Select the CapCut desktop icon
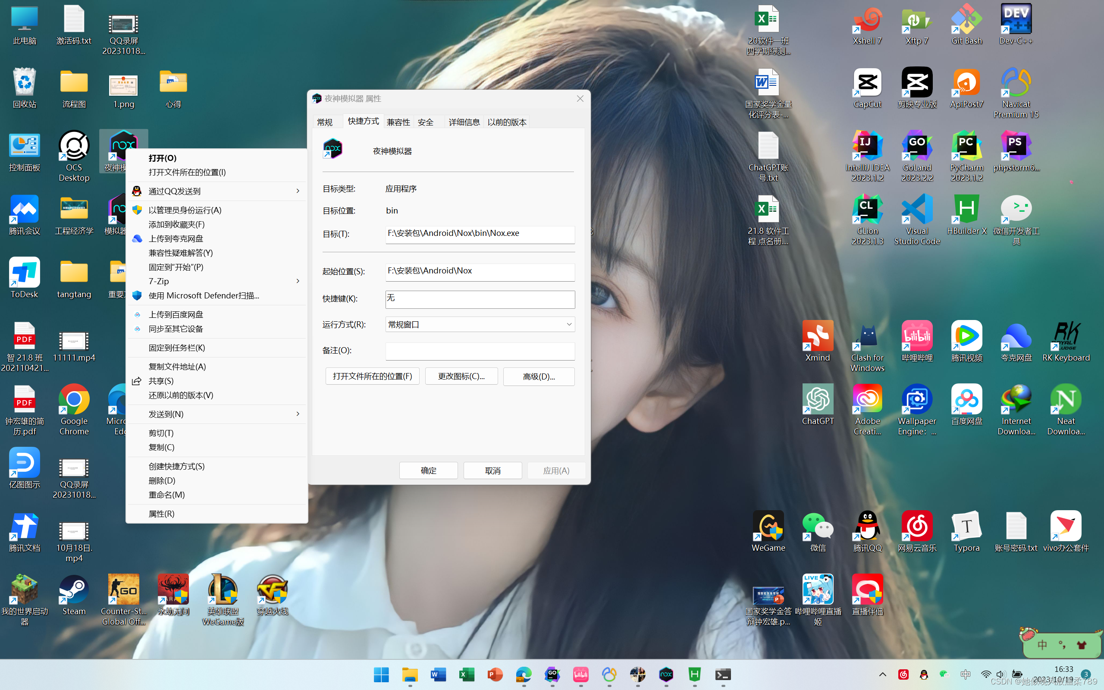 tap(867, 88)
